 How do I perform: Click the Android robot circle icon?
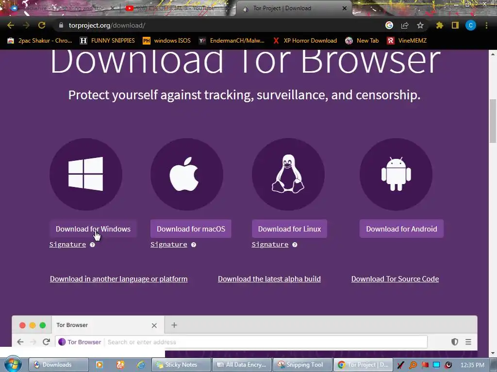[396, 174]
